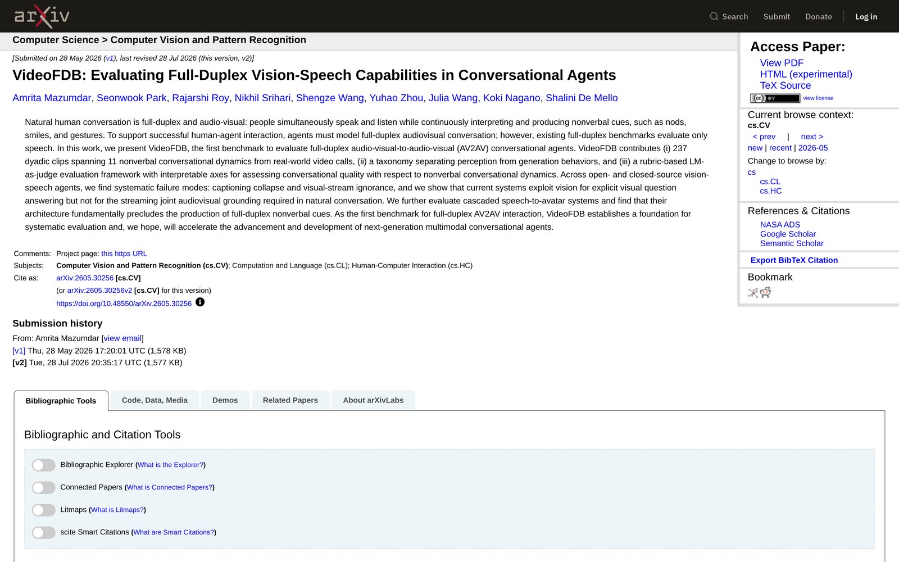Open the View PDF link
The height and width of the screenshot is (562, 899).
pyautogui.click(x=782, y=63)
